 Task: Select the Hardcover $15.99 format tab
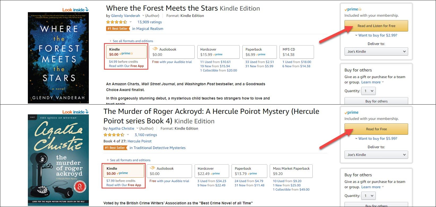218,52
